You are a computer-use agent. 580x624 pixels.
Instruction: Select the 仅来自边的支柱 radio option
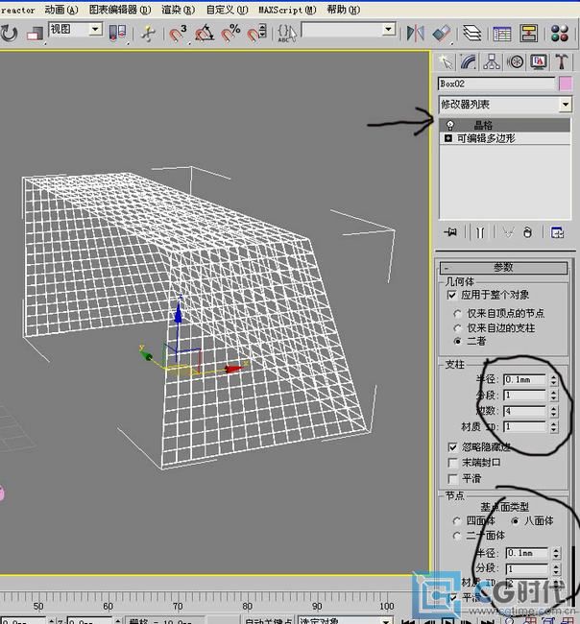pyautogui.click(x=457, y=328)
